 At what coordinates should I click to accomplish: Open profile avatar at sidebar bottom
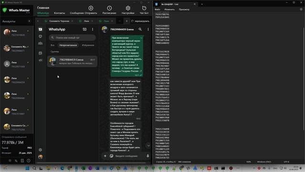point(41,157)
